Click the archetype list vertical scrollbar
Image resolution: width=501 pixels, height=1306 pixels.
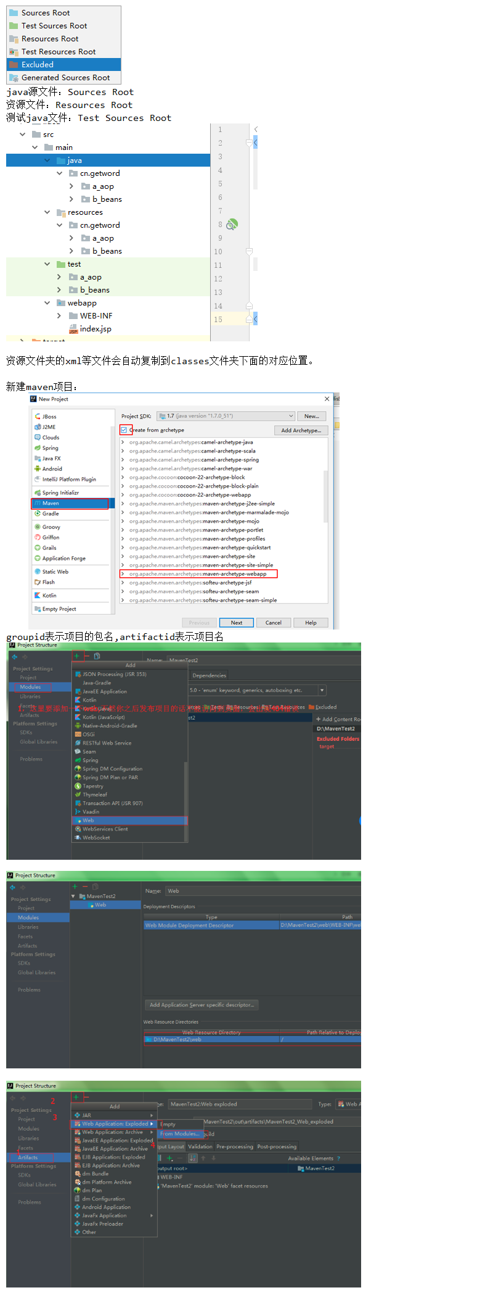point(325,497)
